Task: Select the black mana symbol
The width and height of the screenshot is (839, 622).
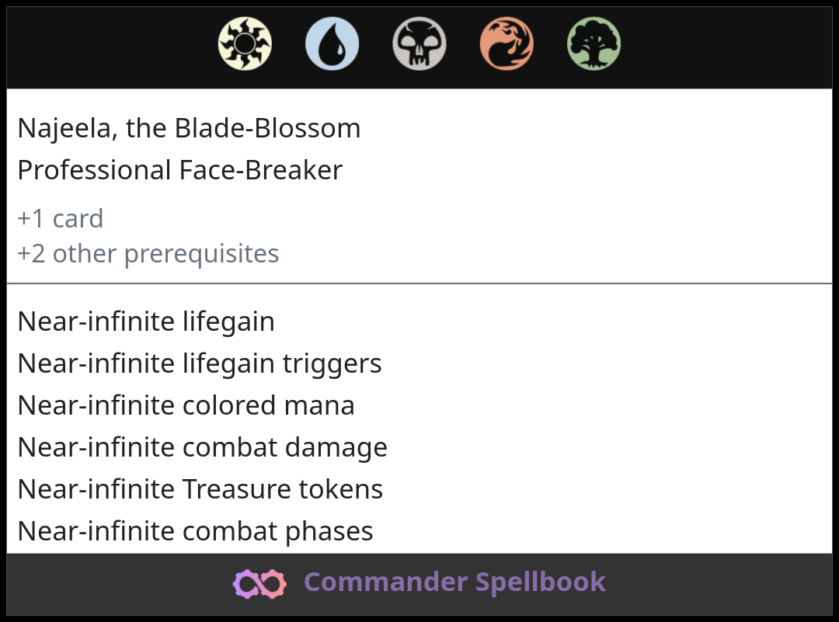Action: [x=419, y=44]
